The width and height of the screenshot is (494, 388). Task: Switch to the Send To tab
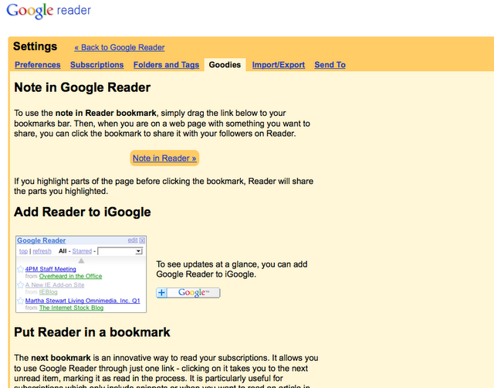point(330,65)
